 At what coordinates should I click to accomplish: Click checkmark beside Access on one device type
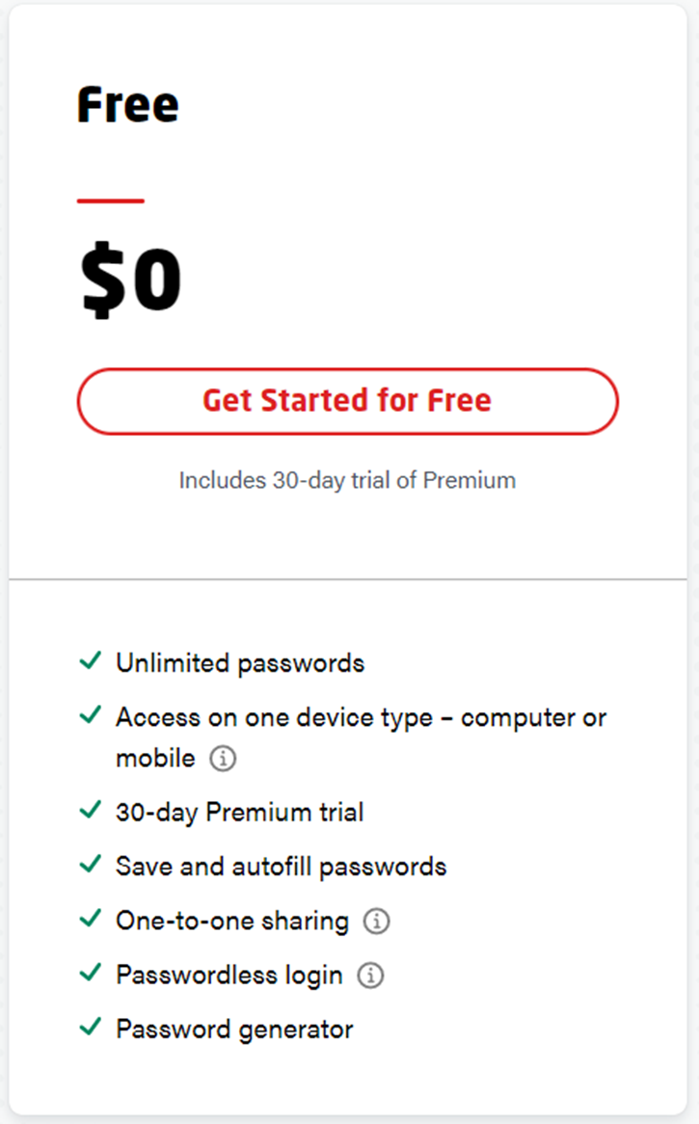(91, 714)
